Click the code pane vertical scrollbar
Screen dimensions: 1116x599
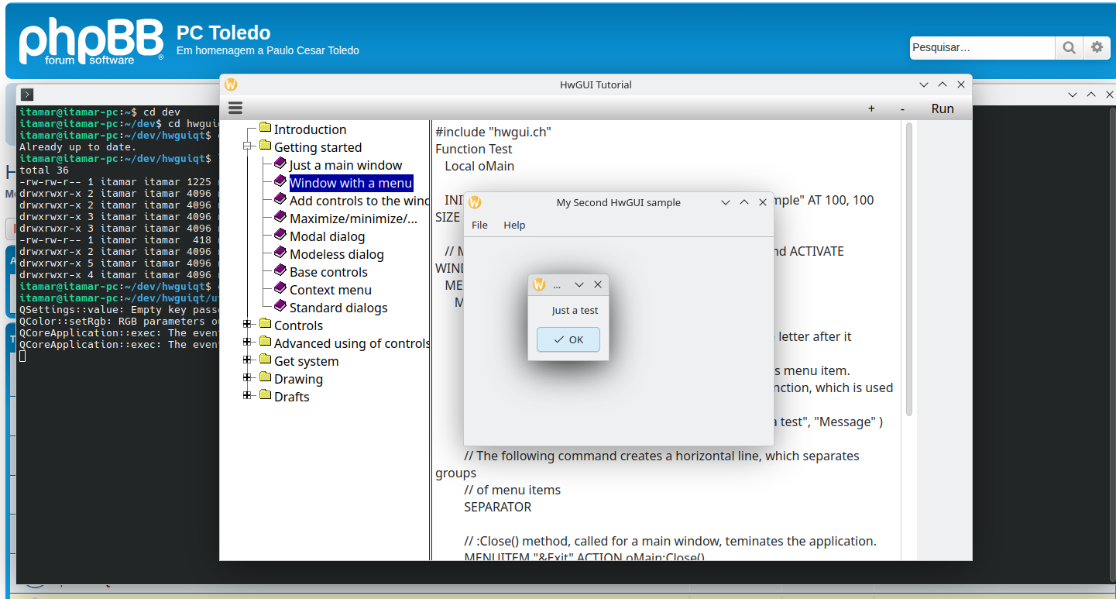point(908,271)
